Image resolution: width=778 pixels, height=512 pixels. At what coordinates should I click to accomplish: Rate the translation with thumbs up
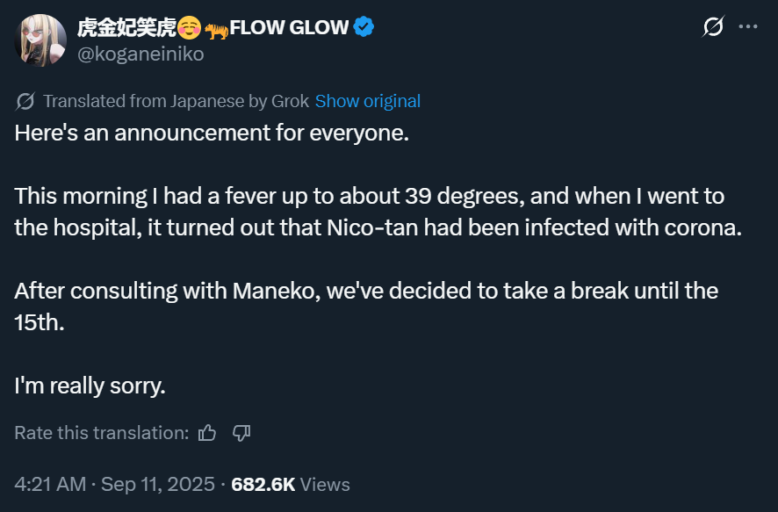pos(207,432)
